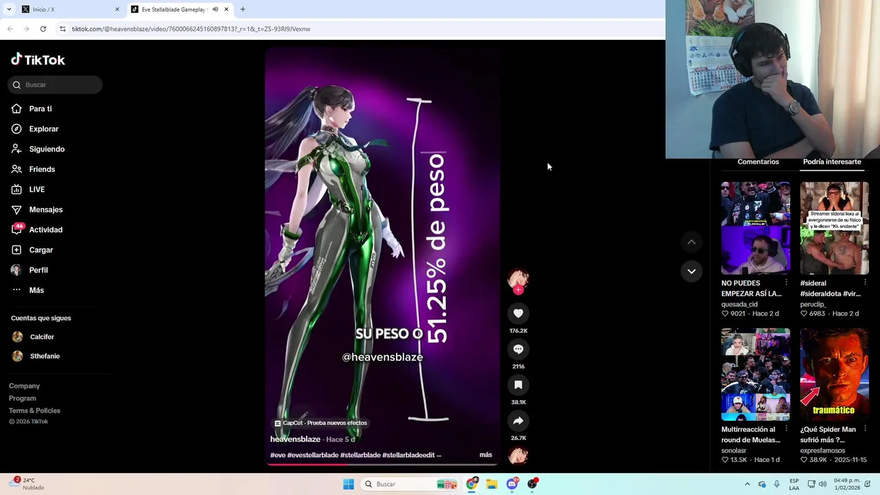Click the browser address bar URL
Viewport: 880px width, 495px height.
[x=191, y=29]
